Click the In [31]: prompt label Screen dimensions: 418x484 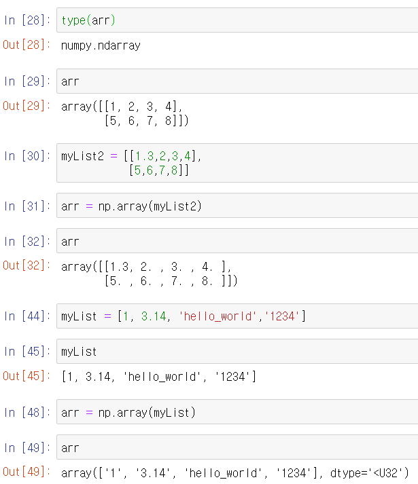[27, 206]
